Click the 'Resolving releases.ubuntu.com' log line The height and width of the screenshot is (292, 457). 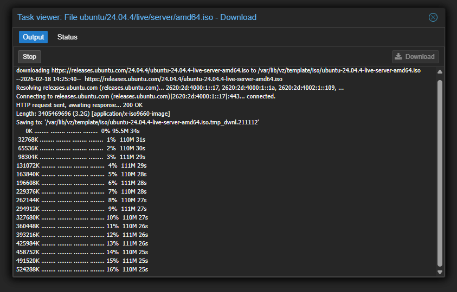click(179, 88)
